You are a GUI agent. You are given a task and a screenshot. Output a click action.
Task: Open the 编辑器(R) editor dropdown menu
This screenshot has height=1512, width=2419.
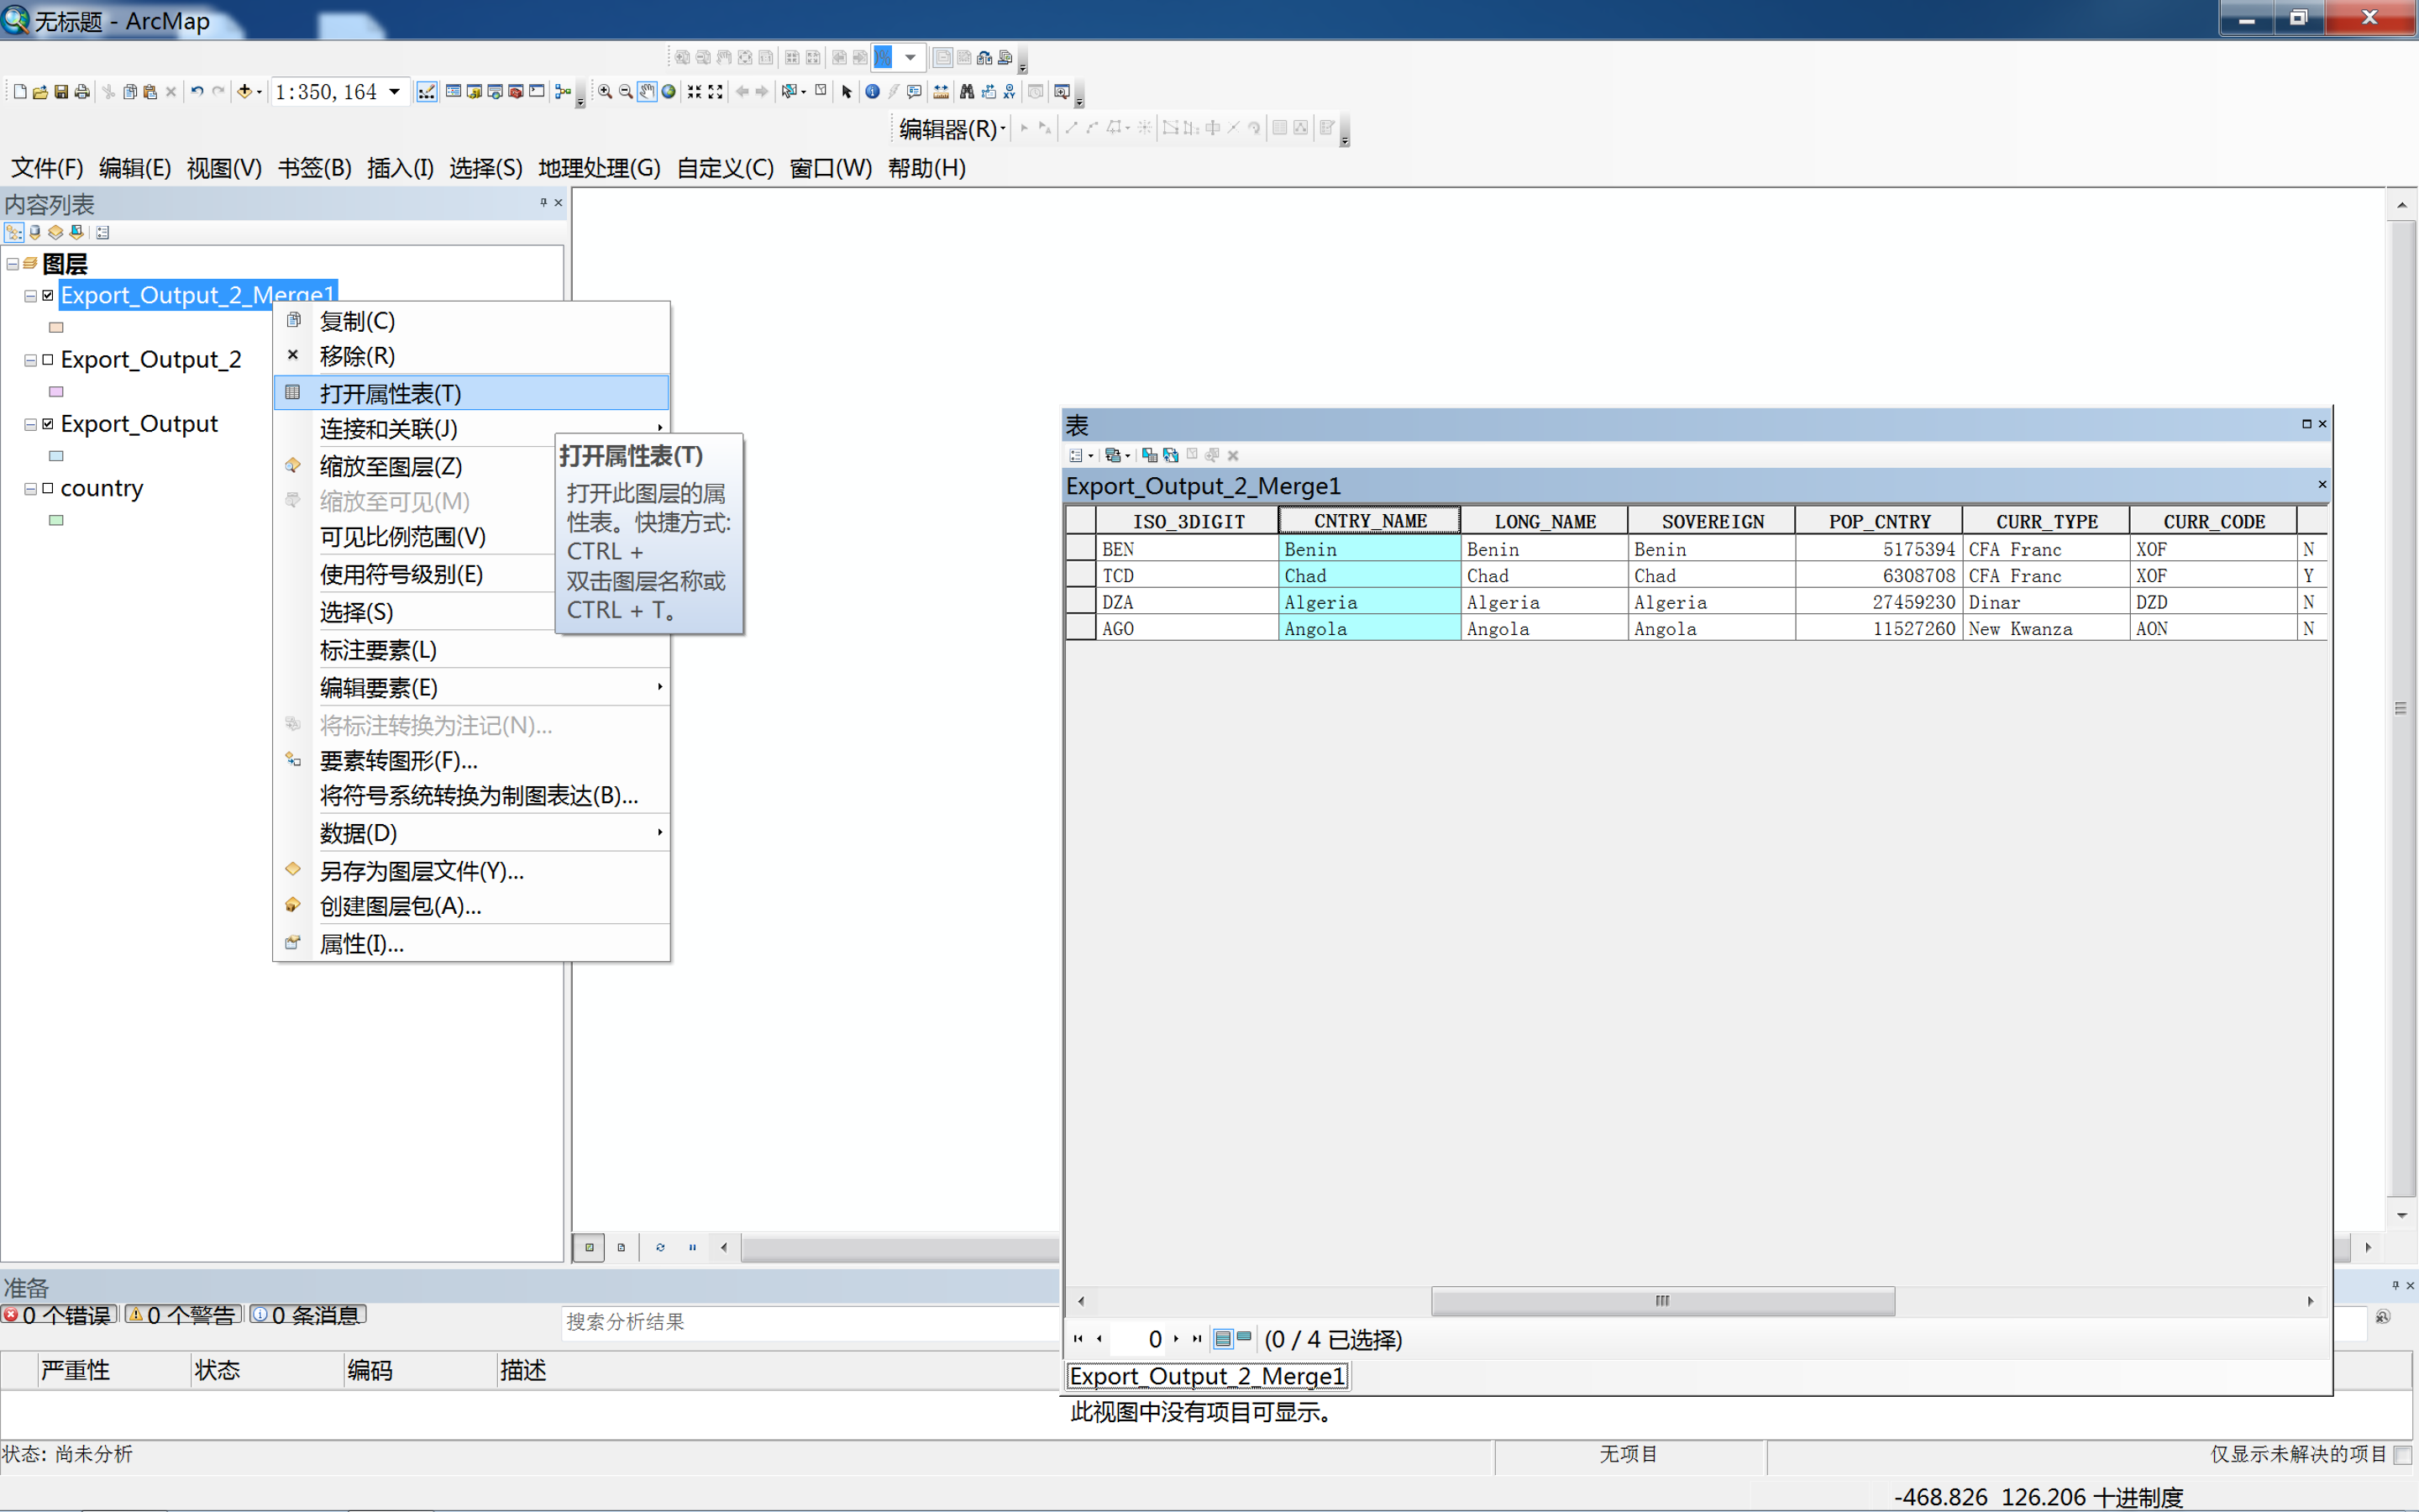pos(951,128)
